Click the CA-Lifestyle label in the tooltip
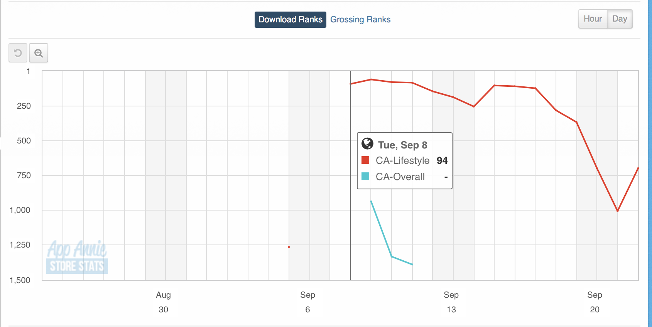The width and height of the screenshot is (652, 327). [x=402, y=160]
